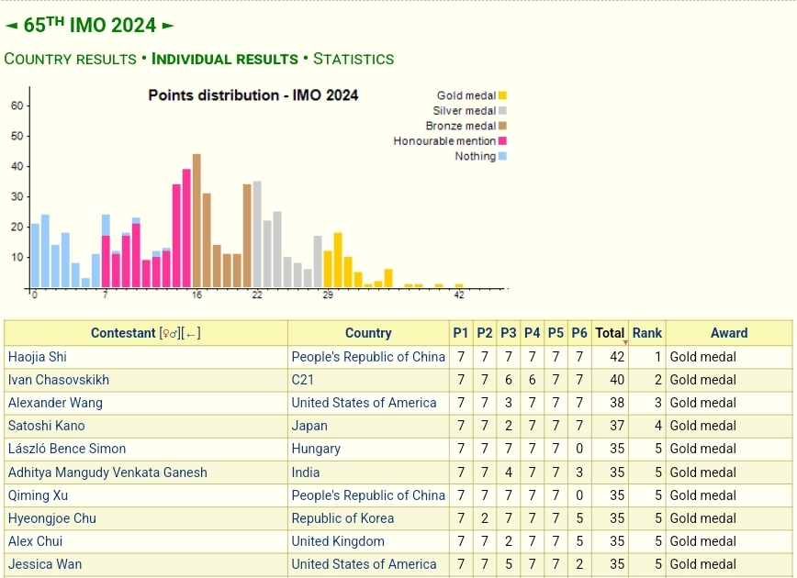Open the Country results tab

point(70,59)
